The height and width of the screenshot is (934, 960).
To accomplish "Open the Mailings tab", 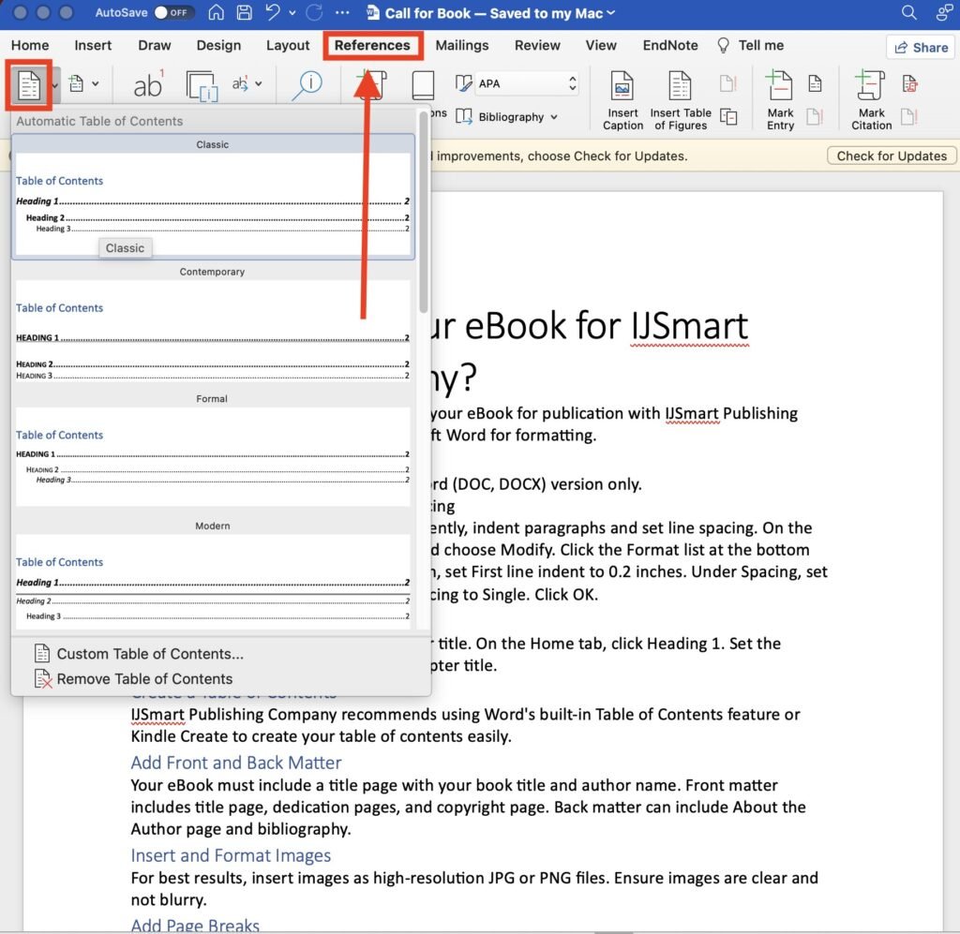I will click(462, 45).
